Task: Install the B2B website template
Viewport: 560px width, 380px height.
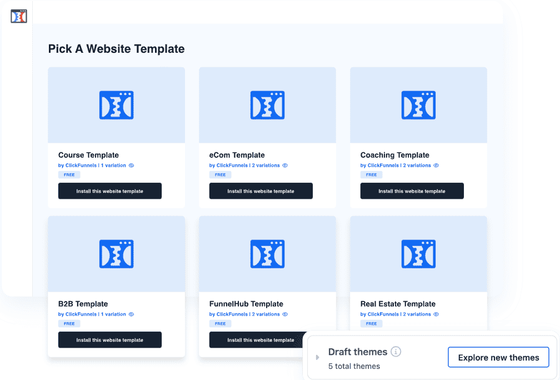Action: pyautogui.click(x=109, y=340)
